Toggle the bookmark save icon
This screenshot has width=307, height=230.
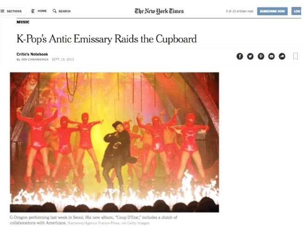click(x=295, y=56)
